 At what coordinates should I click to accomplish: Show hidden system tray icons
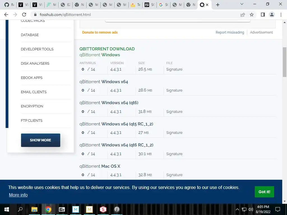point(237,209)
